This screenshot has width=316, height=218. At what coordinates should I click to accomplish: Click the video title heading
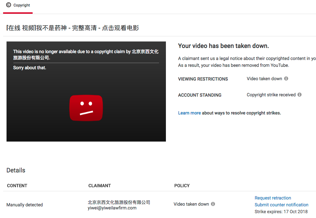pos(73,28)
